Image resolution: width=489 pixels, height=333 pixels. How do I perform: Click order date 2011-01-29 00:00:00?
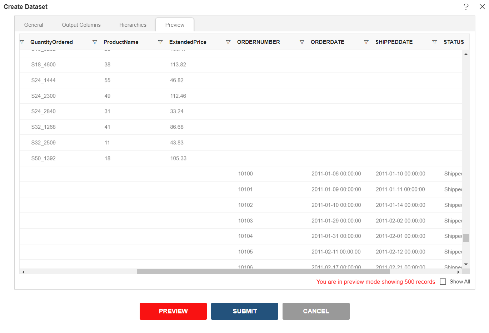click(x=336, y=221)
